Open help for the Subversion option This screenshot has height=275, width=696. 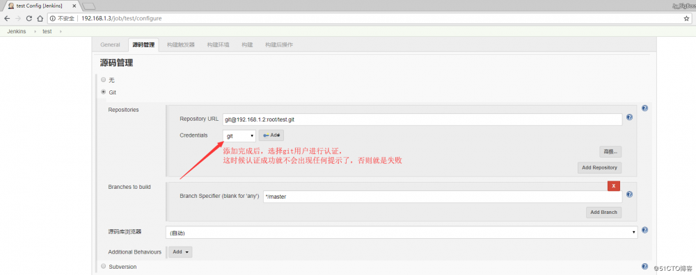[644, 266]
